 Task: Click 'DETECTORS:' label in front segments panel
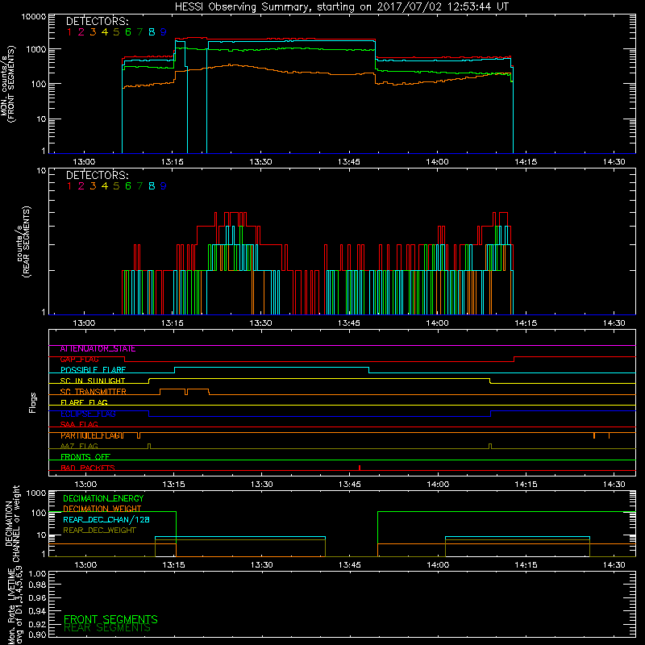tap(97, 22)
